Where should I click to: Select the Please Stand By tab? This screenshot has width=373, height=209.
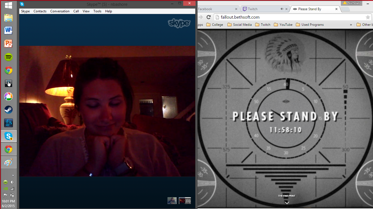click(x=314, y=9)
